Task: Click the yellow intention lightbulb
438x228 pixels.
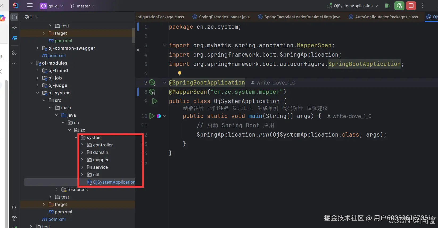Action: 180,73
